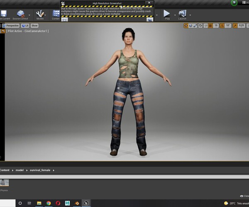Open Maya from the taskbar
The width and height of the screenshot is (249, 207).
click(x=67, y=203)
